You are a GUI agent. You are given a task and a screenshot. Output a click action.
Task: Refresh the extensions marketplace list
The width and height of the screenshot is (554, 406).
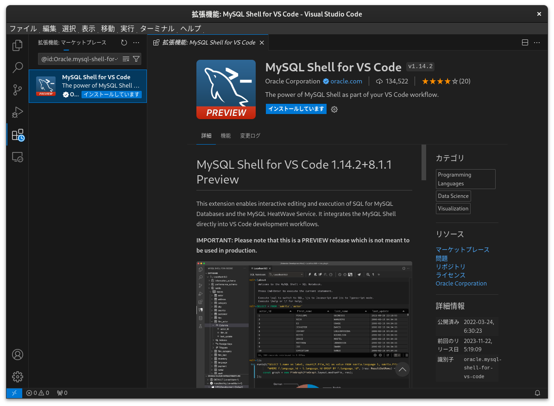(124, 42)
